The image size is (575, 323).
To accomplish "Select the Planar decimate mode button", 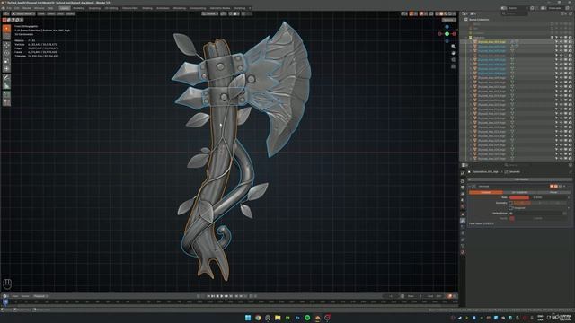I will tap(553, 192).
